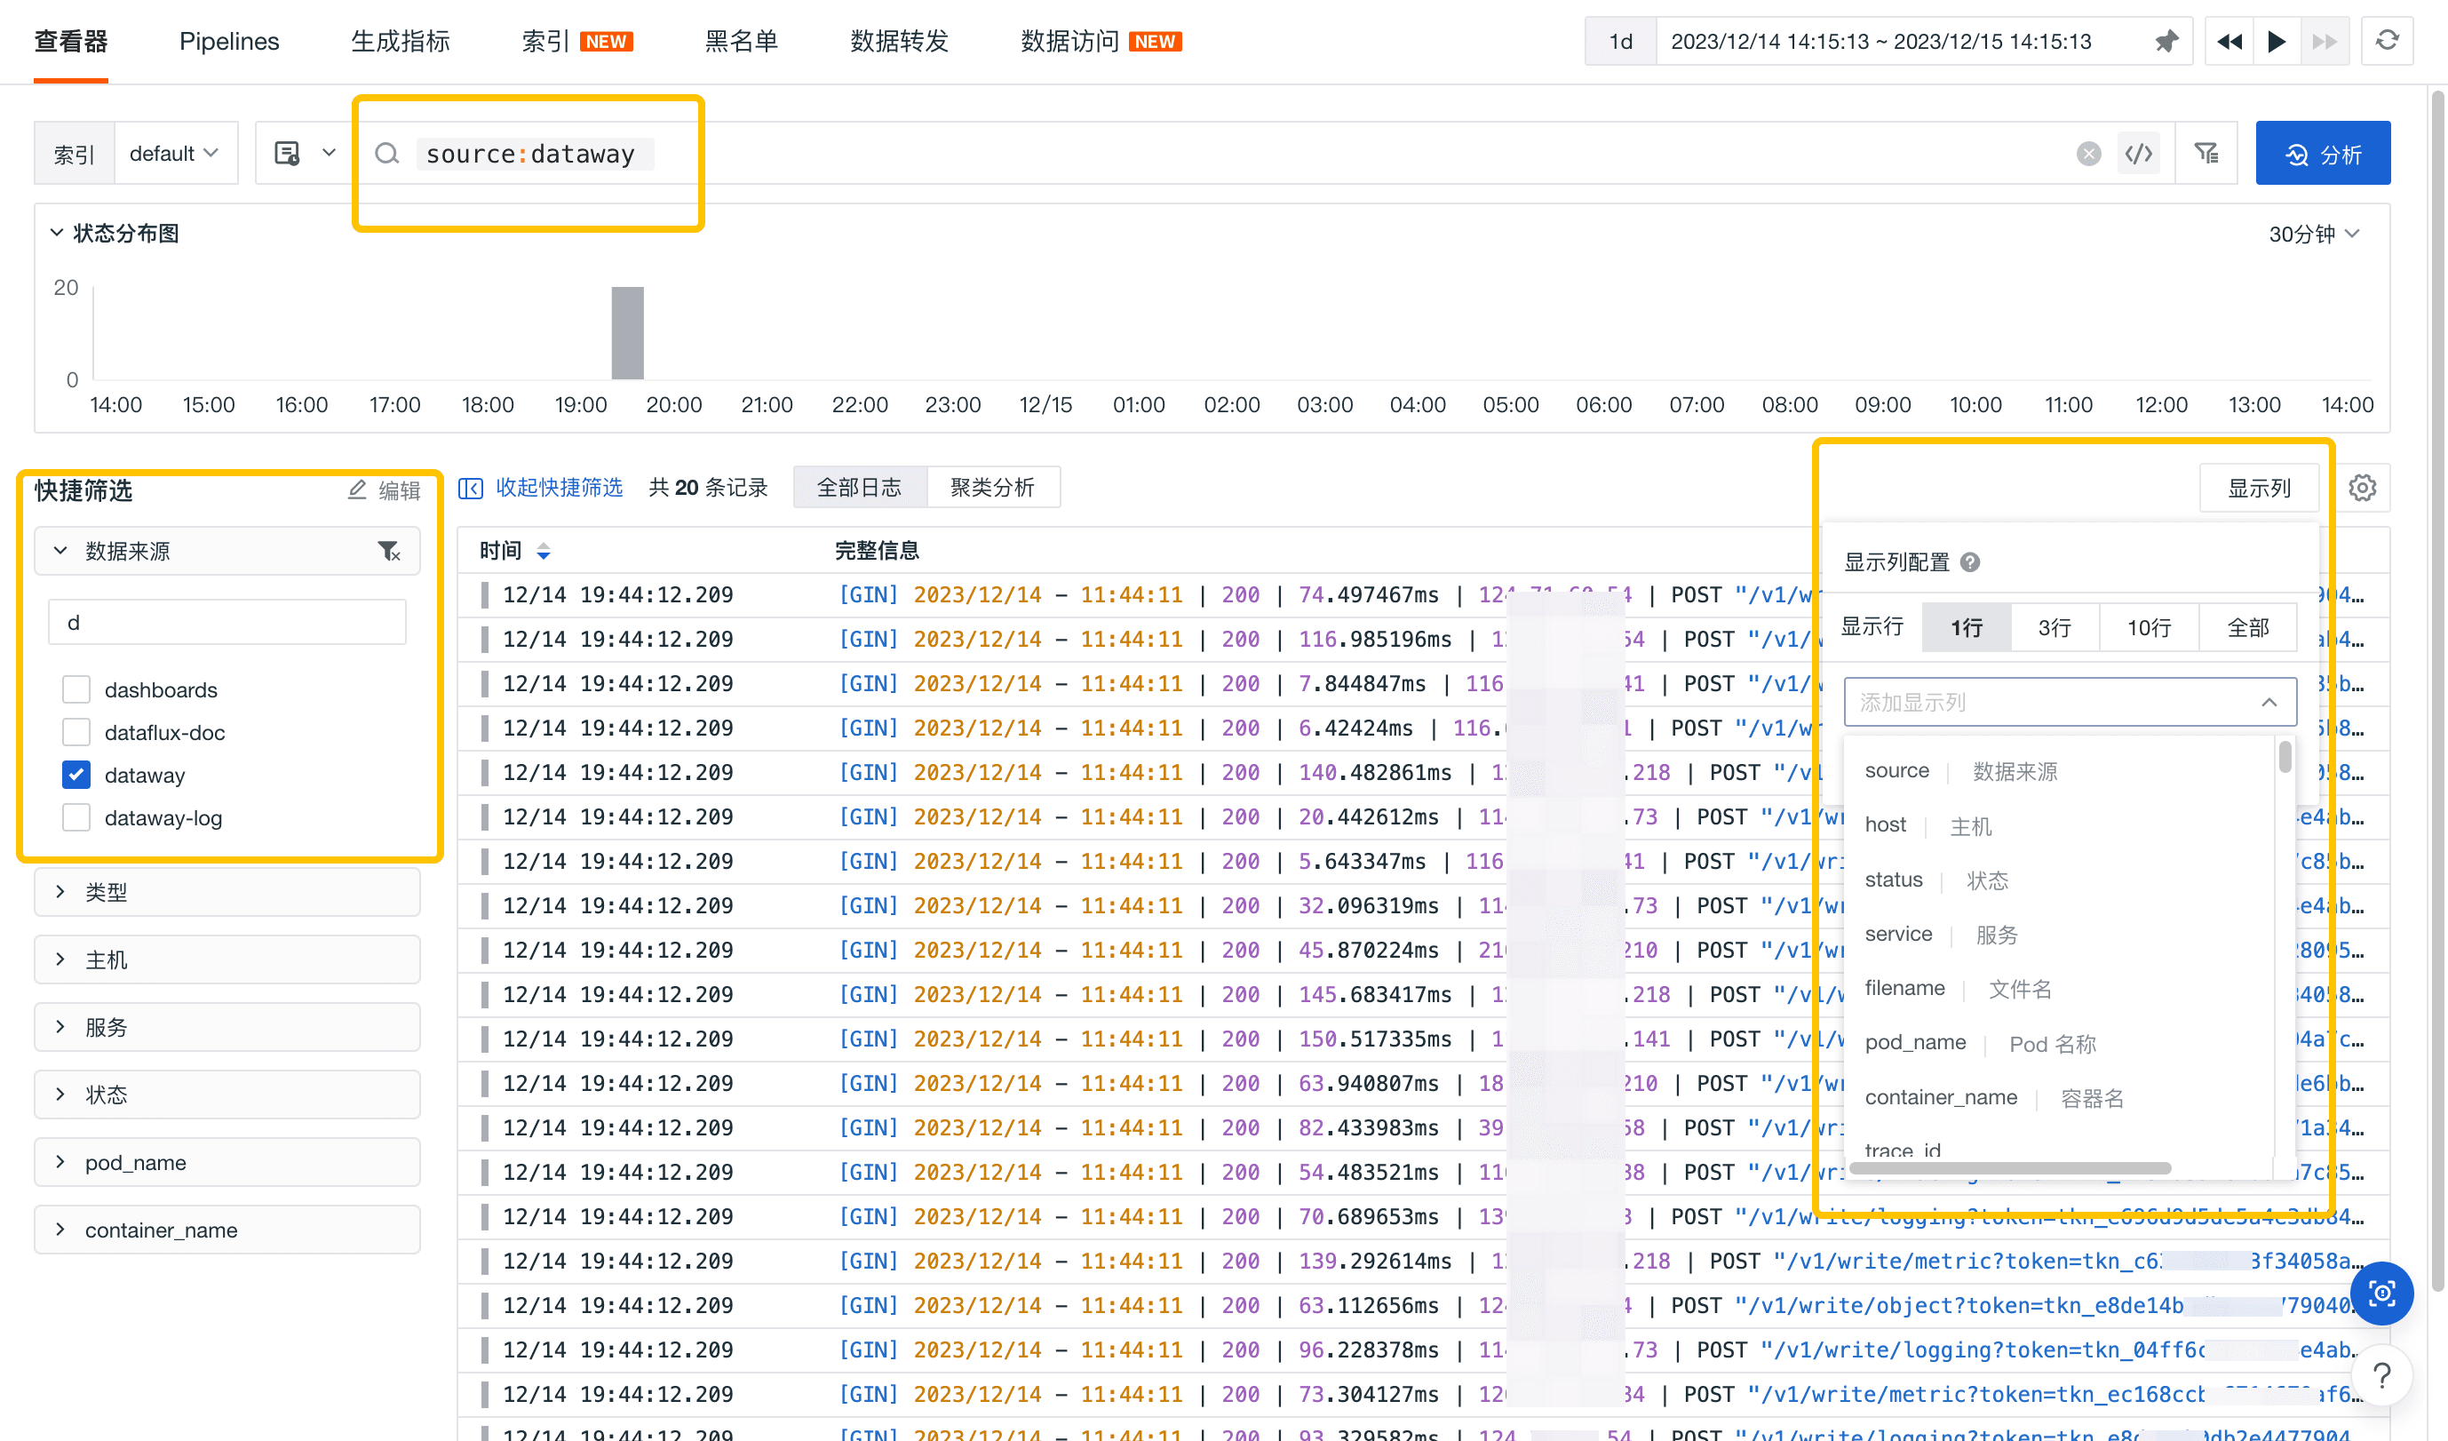Check the dataway-log checkbox
The height and width of the screenshot is (1441, 2448).
(76, 818)
